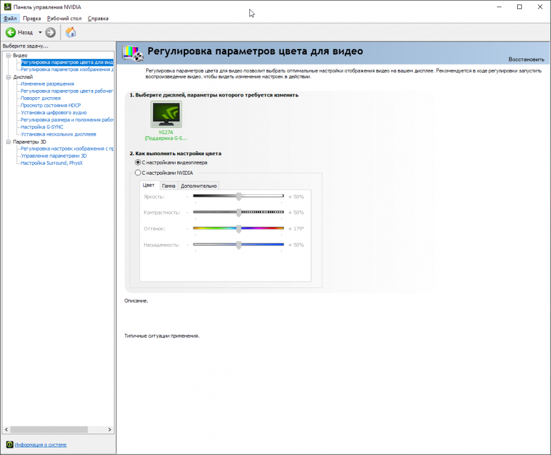Open the Home page icon in the toolbar
The image size is (551, 455).
(x=71, y=33)
